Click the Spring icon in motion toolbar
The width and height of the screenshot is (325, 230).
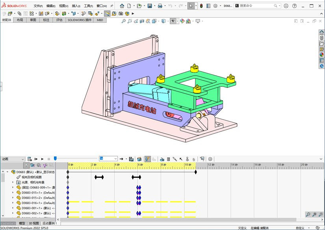coord(169,159)
